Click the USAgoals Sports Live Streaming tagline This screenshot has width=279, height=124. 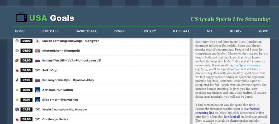point(230,19)
